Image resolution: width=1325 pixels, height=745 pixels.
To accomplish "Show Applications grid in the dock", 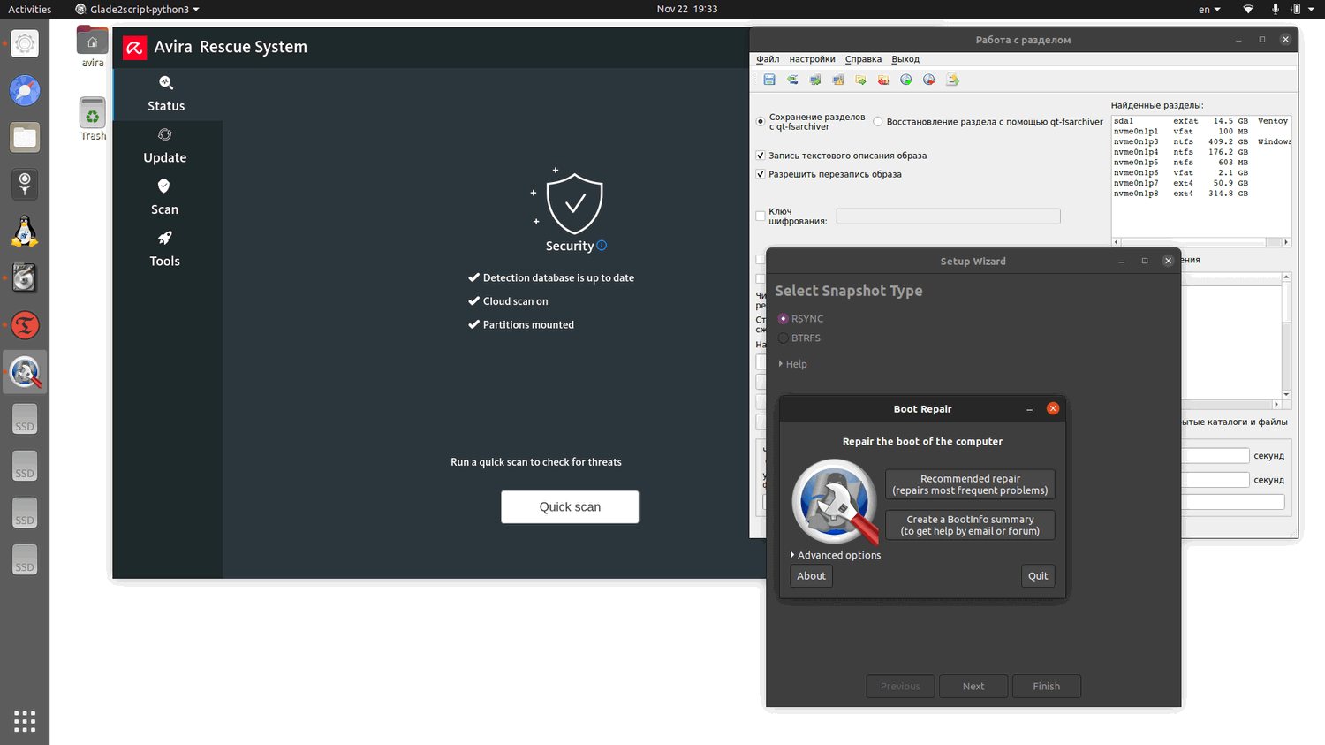I will (x=25, y=721).
